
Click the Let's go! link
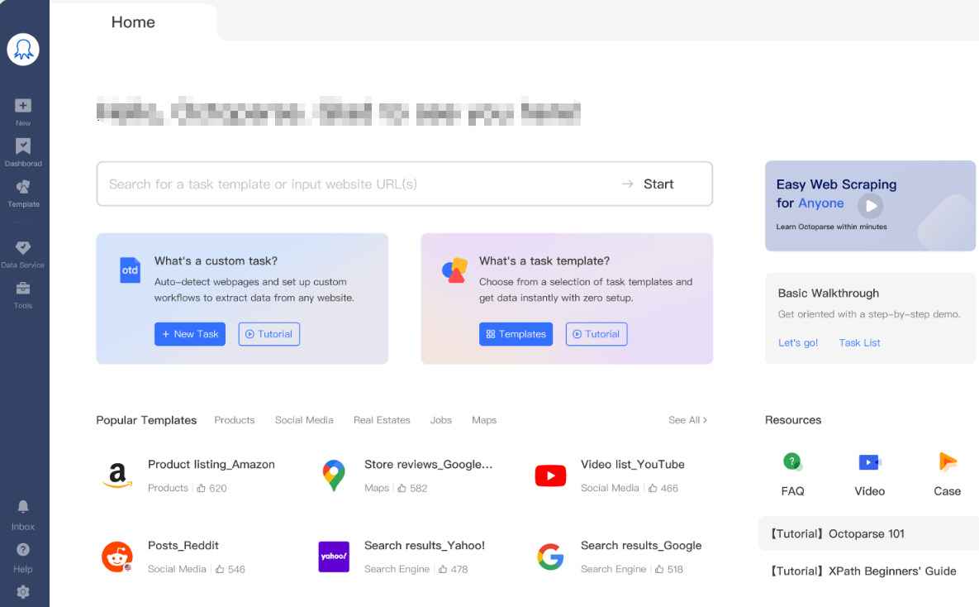click(798, 342)
